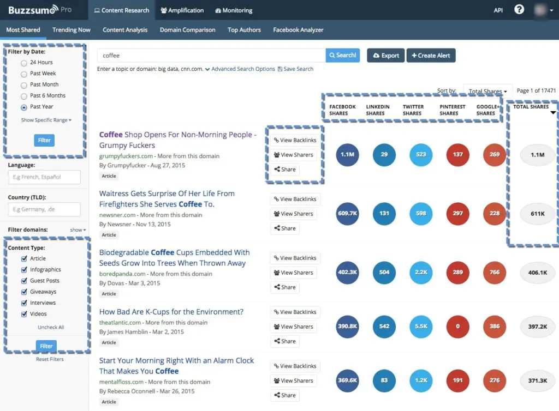This screenshot has width=559, height=411.
Task: Select the Past 6 Months option
Action: tap(24, 96)
